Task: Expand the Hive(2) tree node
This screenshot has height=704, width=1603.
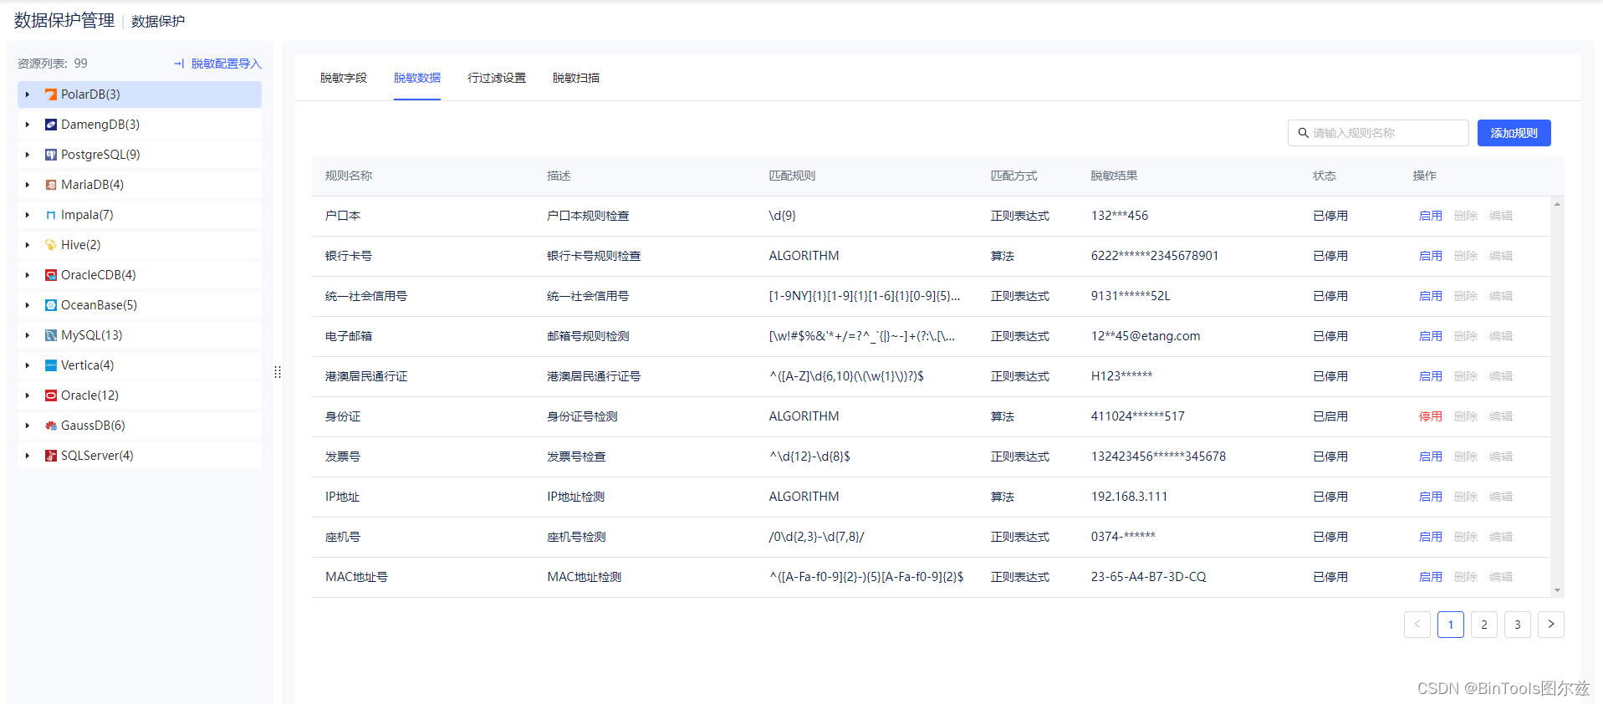Action: [28, 245]
